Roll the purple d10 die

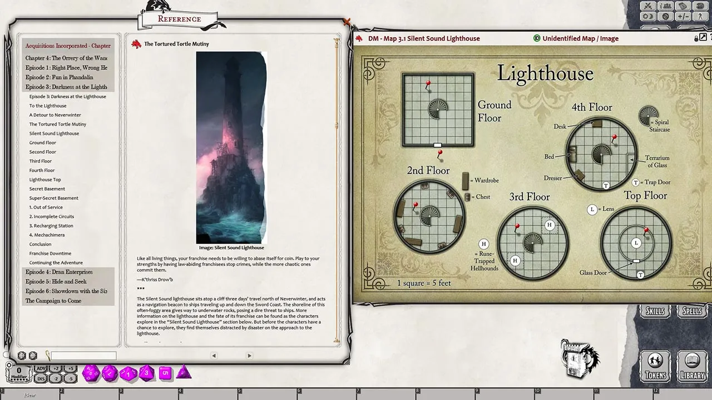pos(128,373)
